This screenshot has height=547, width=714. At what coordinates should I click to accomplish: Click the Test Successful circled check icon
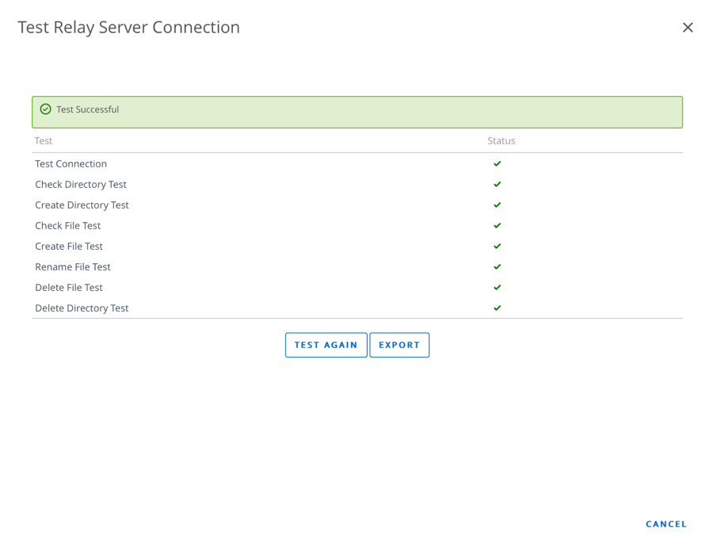pyautogui.click(x=45, y=109)
